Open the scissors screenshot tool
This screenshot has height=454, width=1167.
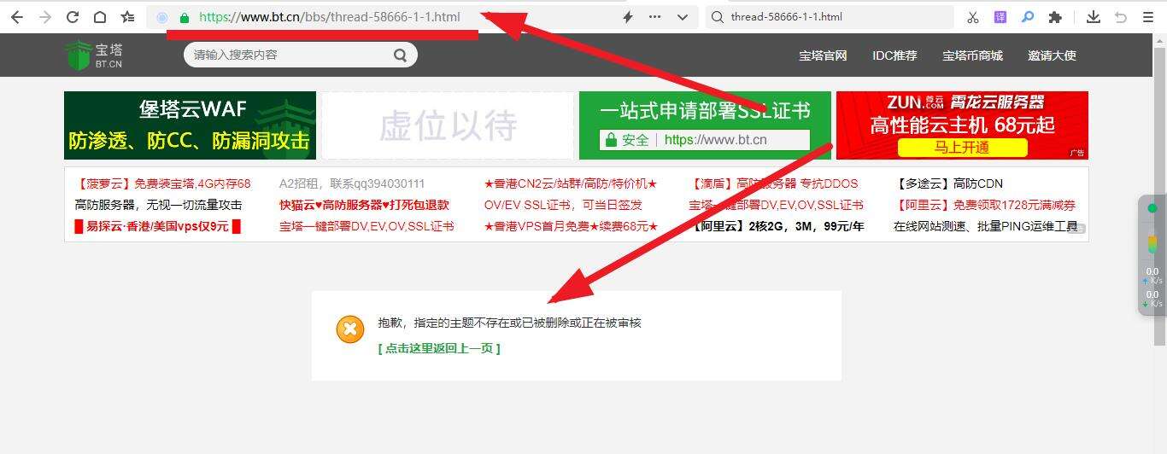click(973, 17)
